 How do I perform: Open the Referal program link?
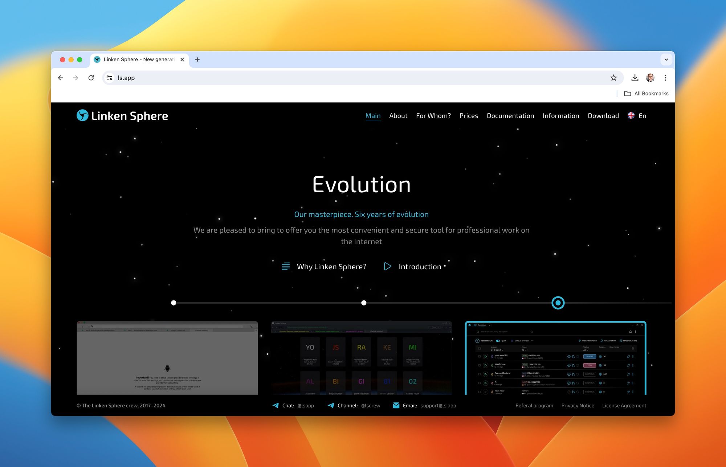534,406
